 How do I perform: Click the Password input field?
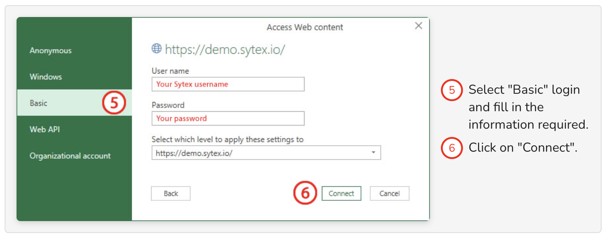pyautogui.click(x=228, y=118)
